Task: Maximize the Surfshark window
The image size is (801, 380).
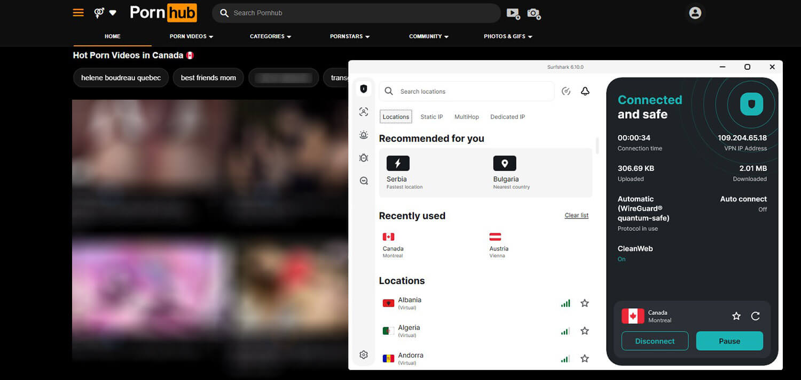Action: 747,67
